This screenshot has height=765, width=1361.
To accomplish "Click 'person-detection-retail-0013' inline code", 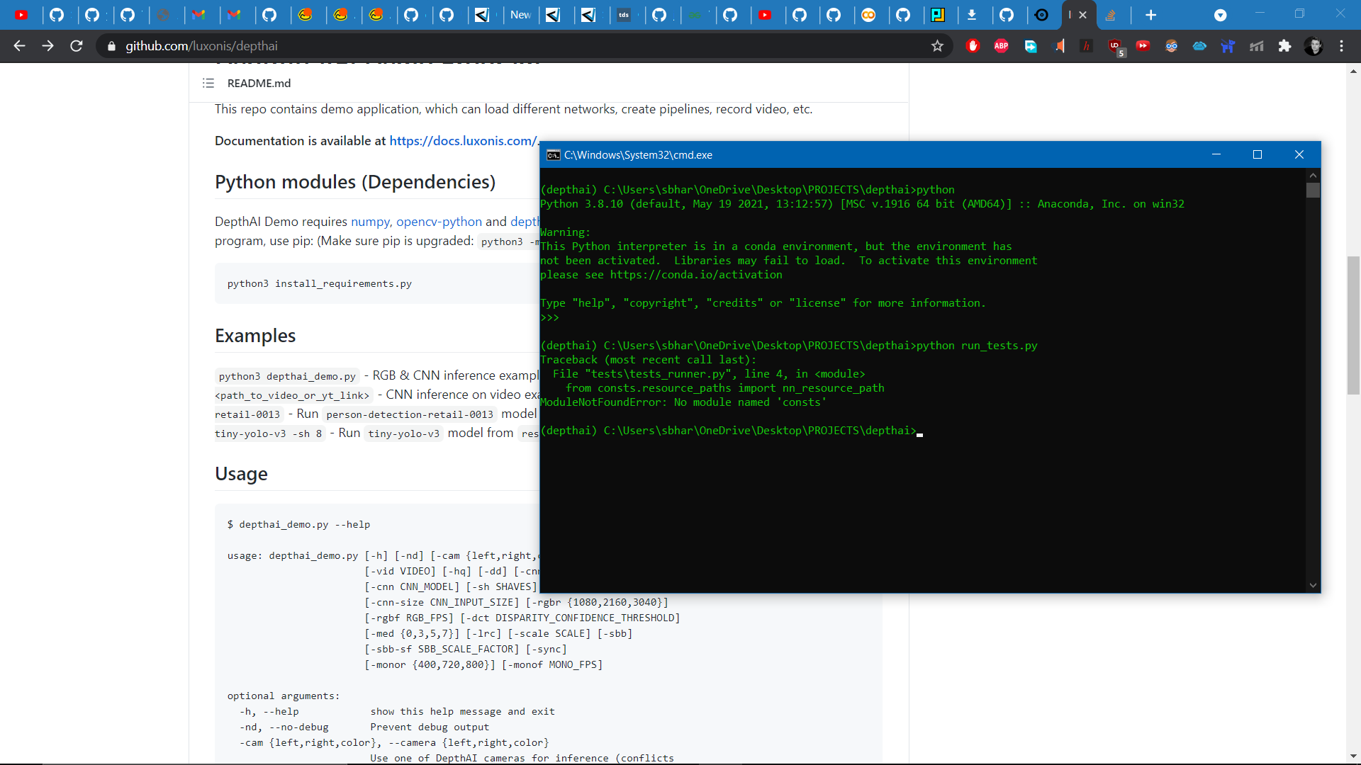I will click(410, 414).
